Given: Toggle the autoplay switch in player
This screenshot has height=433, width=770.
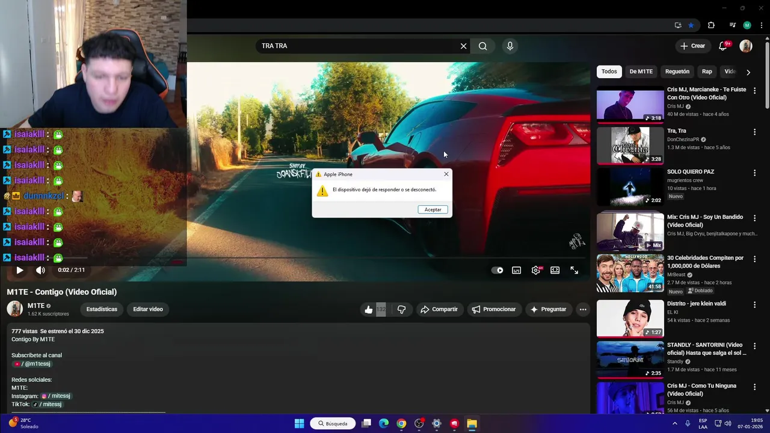Looking at the screenshot, I should point(497,271).
